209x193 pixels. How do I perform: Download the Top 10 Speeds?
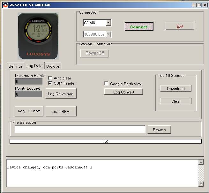pos(175,88)
